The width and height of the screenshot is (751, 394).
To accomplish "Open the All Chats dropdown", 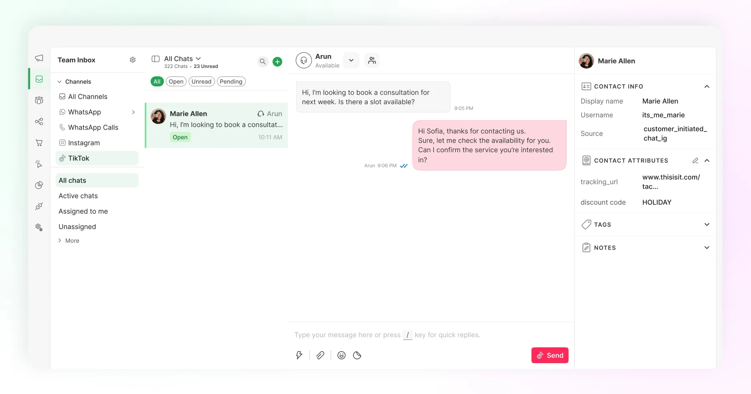I will tap(183, 59).
